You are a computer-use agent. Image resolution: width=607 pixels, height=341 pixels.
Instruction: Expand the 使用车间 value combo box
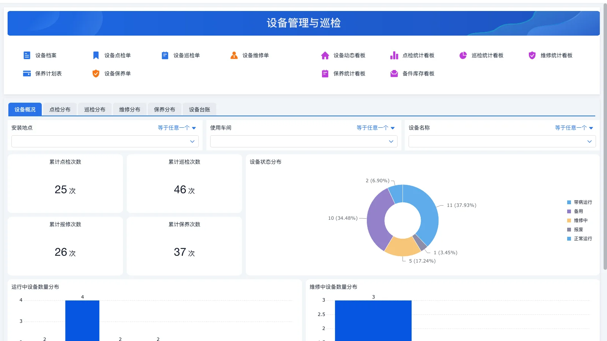coord(304,141)
